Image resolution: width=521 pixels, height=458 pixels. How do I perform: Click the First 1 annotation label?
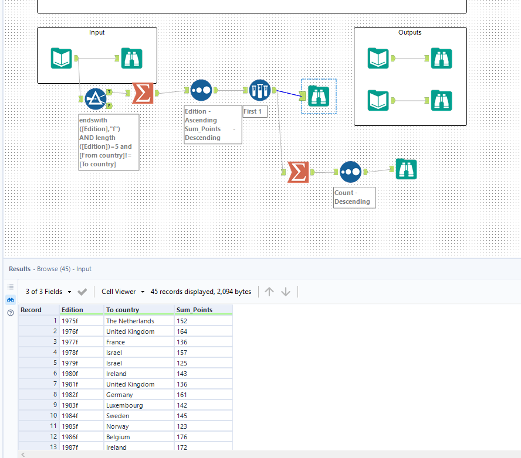click(x=255, y=111)
